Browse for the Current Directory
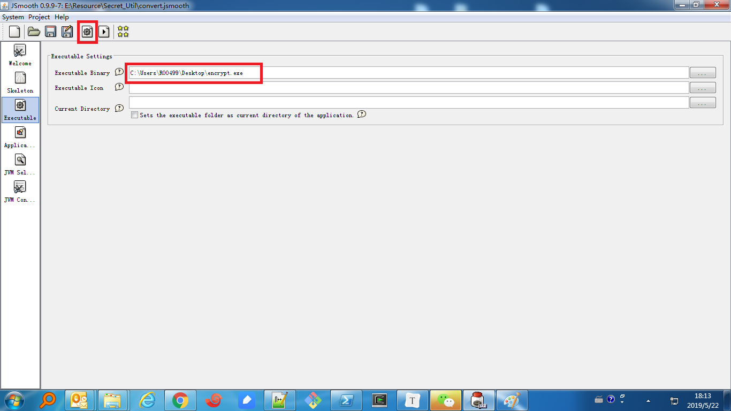731x411 pixels. coord(703,103)
